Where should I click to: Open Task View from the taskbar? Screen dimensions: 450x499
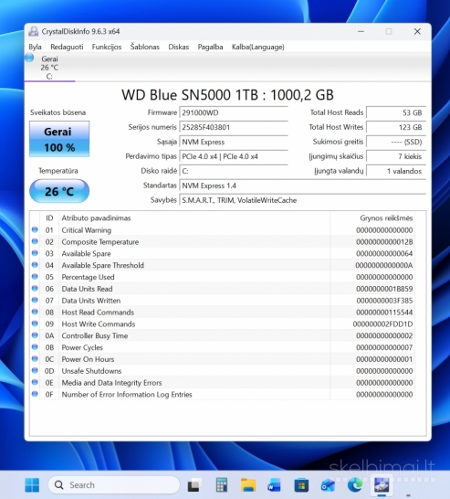click(x=194, y=485)
